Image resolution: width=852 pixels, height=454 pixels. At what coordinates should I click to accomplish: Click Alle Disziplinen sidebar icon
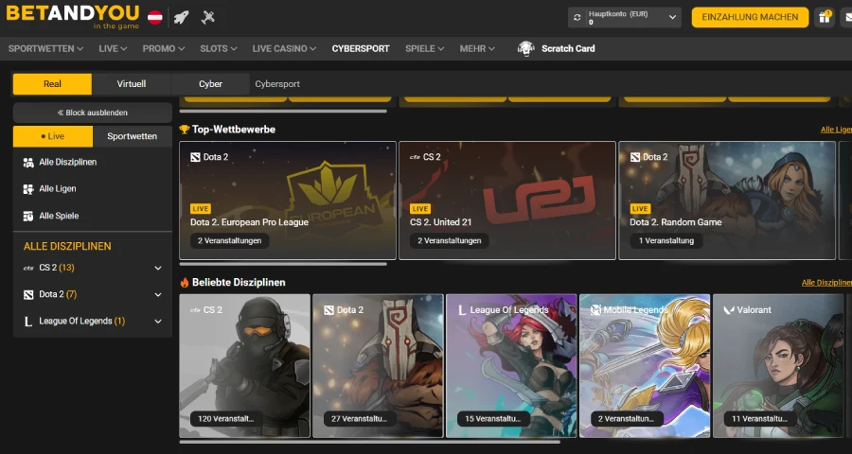tap(28, 163)
